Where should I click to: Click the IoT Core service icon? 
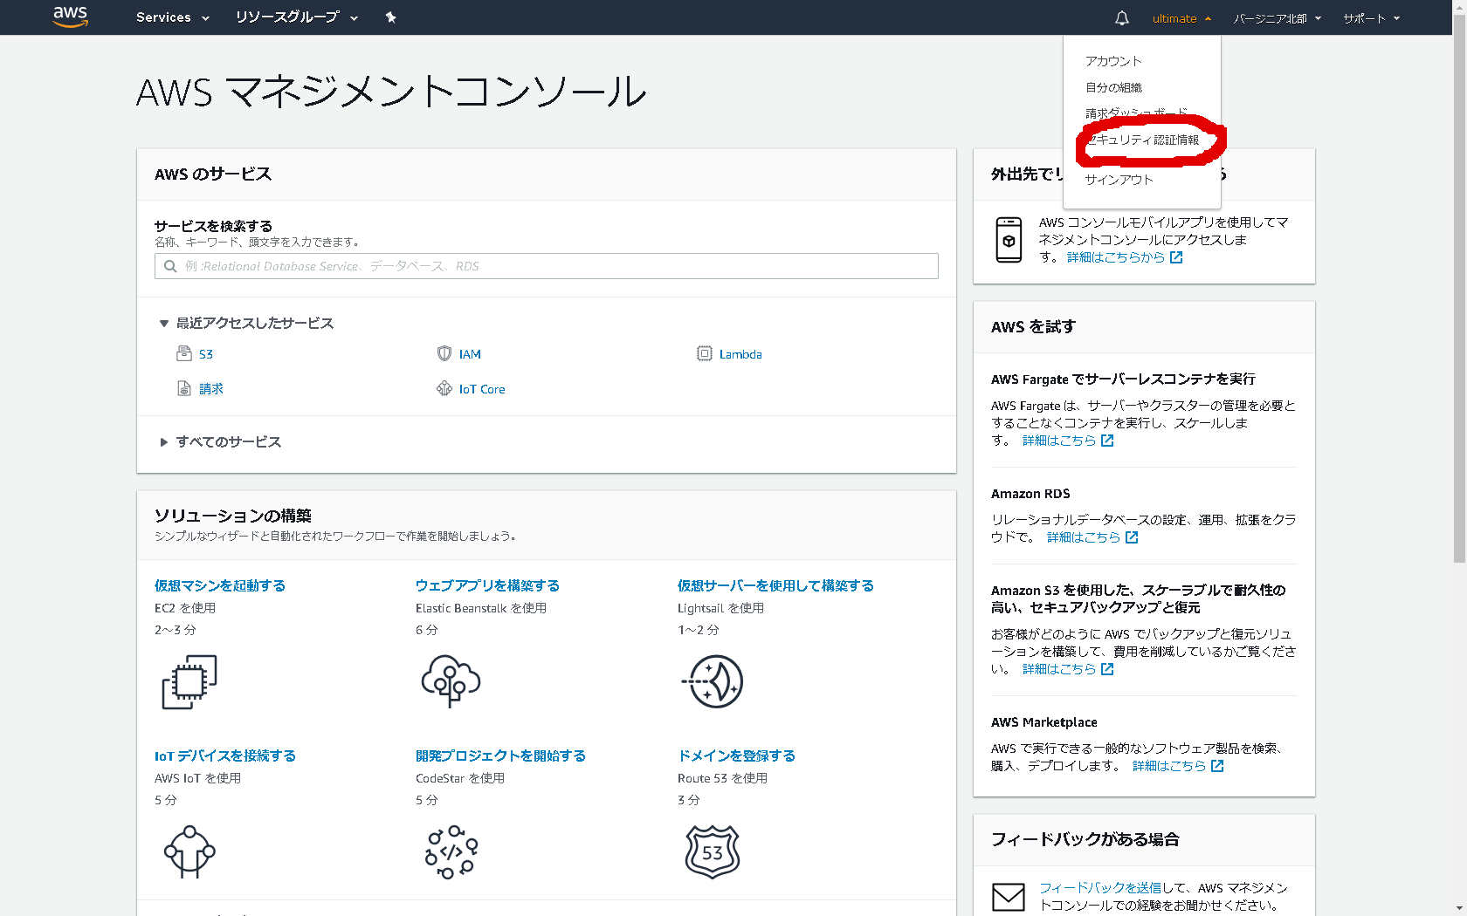[444, 388]
